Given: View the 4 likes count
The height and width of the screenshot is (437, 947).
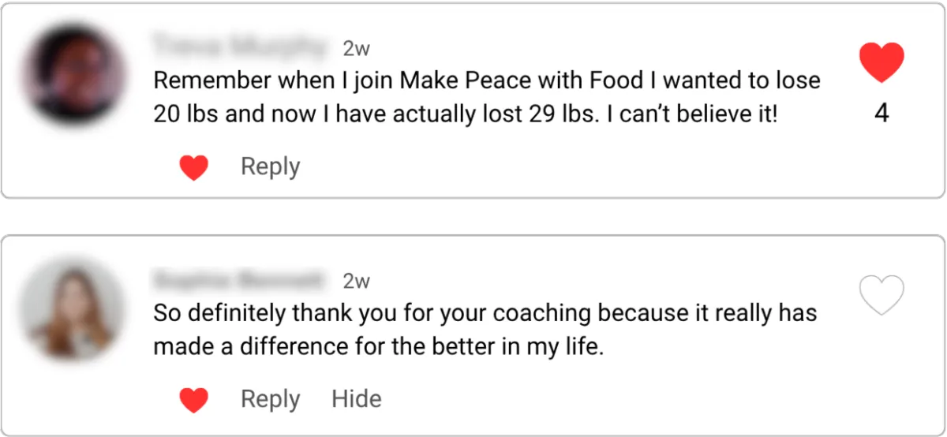Looking at the screenshot, I should (x=881, y=114).
